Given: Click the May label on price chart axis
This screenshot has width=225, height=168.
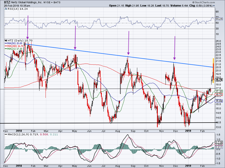Looking at the screenshot, I should click(74, 131).
